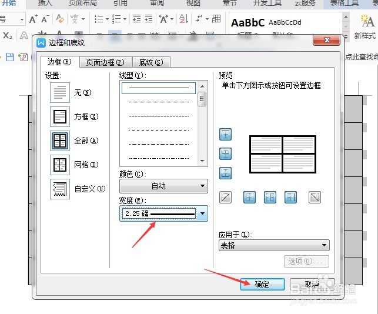378x314 pixels.
Task: Click the disabled Options (选项) button
Action: point(306,261)
